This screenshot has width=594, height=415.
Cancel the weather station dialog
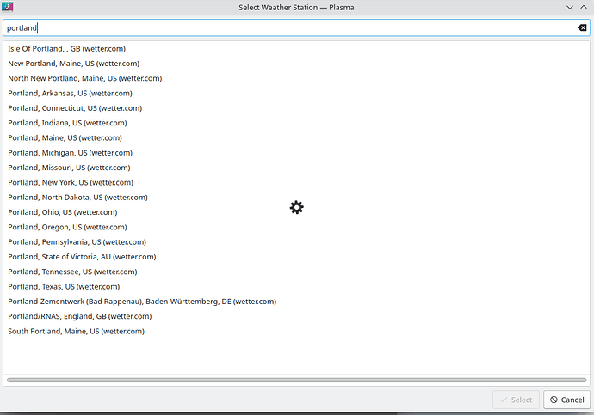[x=566, y=400]
